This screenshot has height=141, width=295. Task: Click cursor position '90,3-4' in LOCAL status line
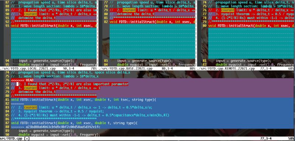69,69
